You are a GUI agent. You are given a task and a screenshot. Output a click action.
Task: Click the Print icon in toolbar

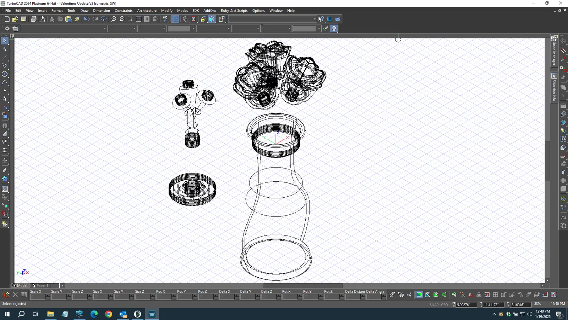tap(33, 19)
